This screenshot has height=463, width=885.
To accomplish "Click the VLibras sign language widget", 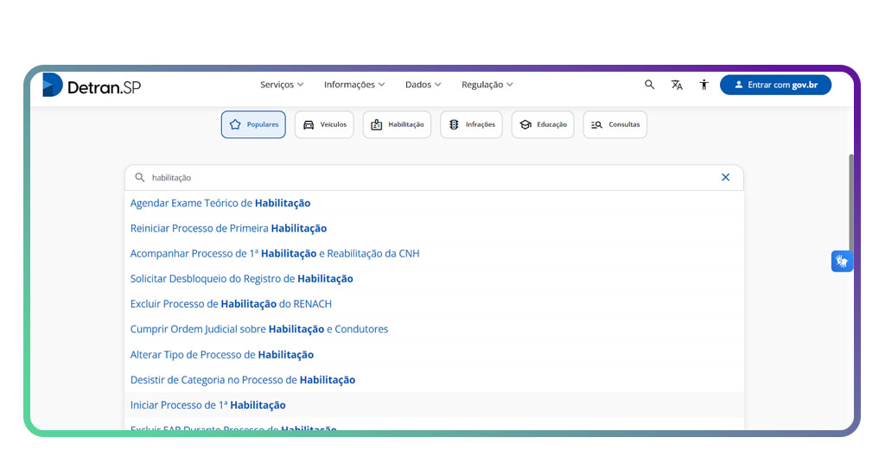I will click(x=842, y=261).
